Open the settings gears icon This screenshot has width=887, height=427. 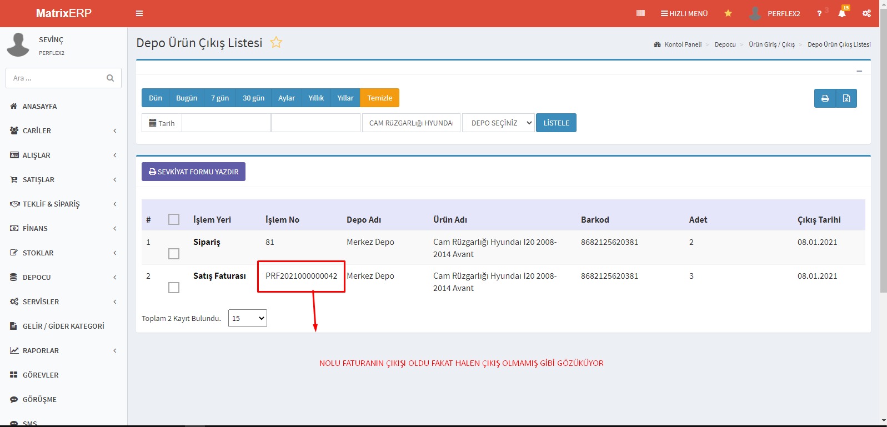coord(866,13)
